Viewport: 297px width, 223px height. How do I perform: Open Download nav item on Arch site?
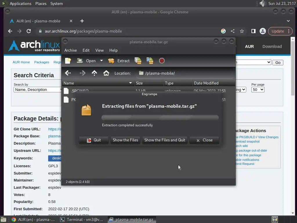pos(272,46)
